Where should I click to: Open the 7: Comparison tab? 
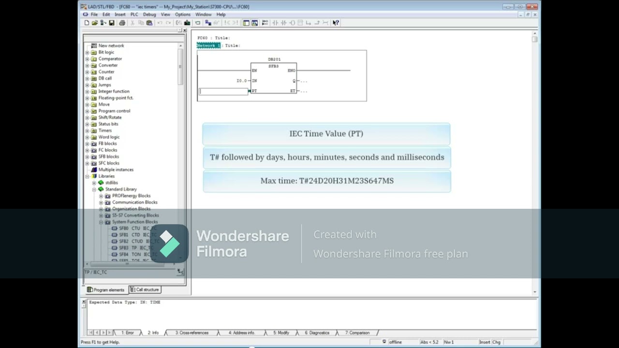pos(357,333)
